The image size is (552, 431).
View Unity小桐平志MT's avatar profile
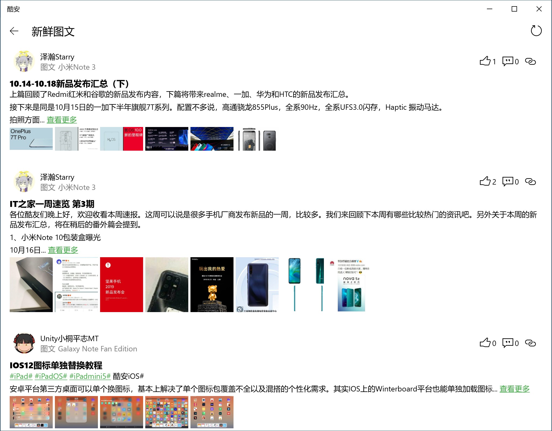pyautogui.click(x=24, y=343)
